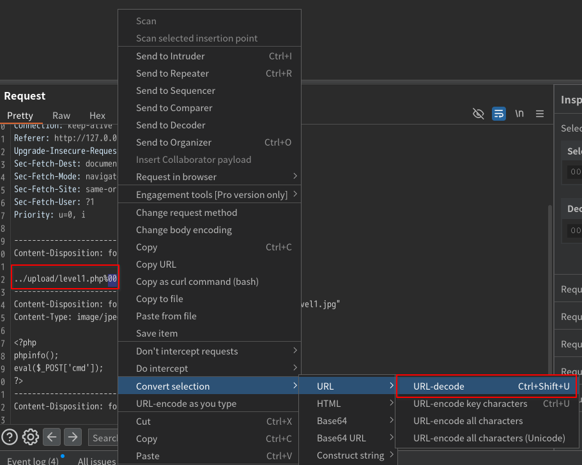Choose Send to Repeater

click(x=210, y=73)
